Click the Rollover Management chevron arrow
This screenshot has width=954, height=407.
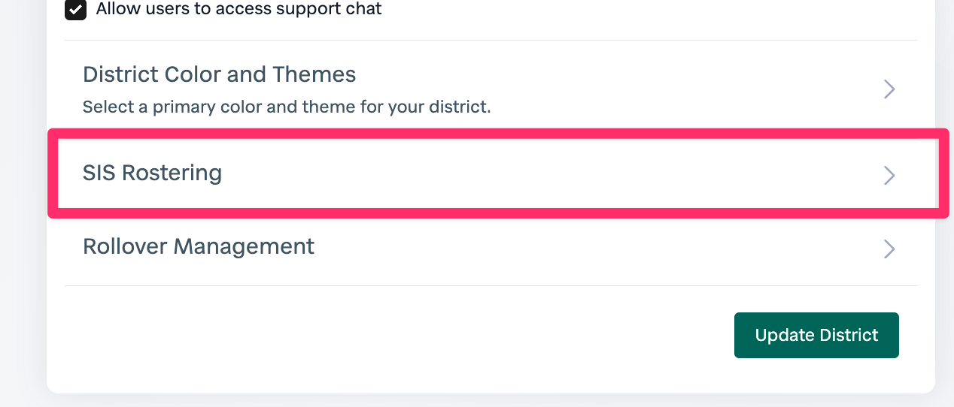coord(889,249)
